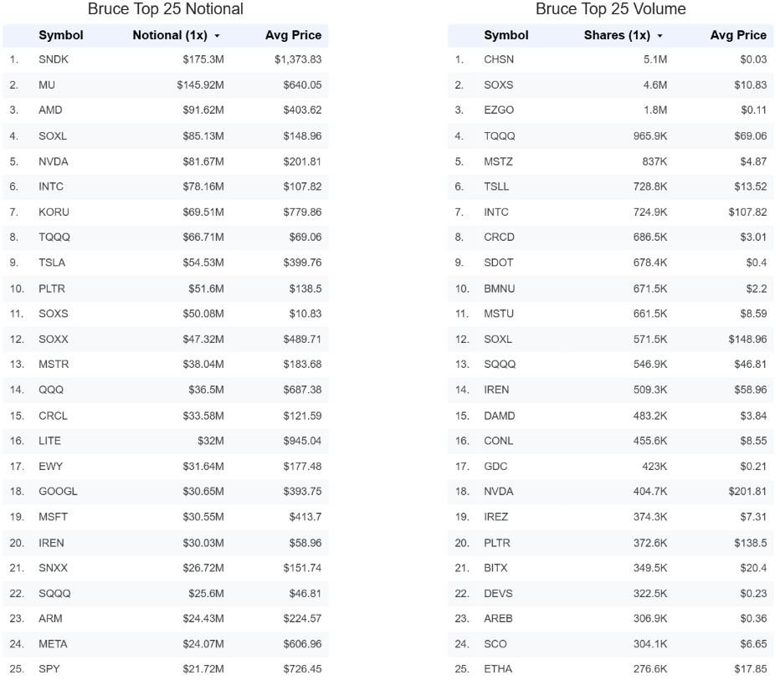Sort by Avg Price in Notional table
780x685 pixels.
tap(293, 35)
